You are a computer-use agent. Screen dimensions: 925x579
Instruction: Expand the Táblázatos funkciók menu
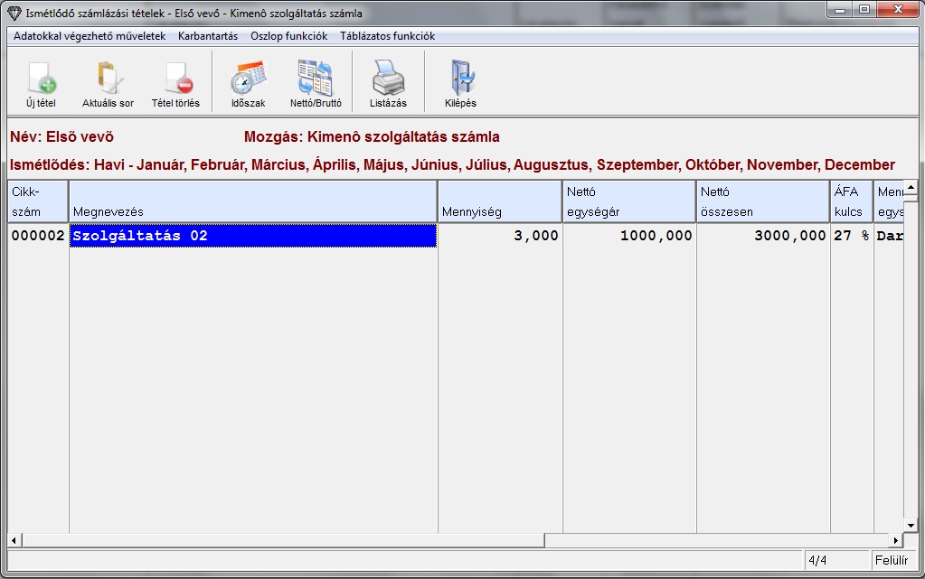(x=387, y=36)
